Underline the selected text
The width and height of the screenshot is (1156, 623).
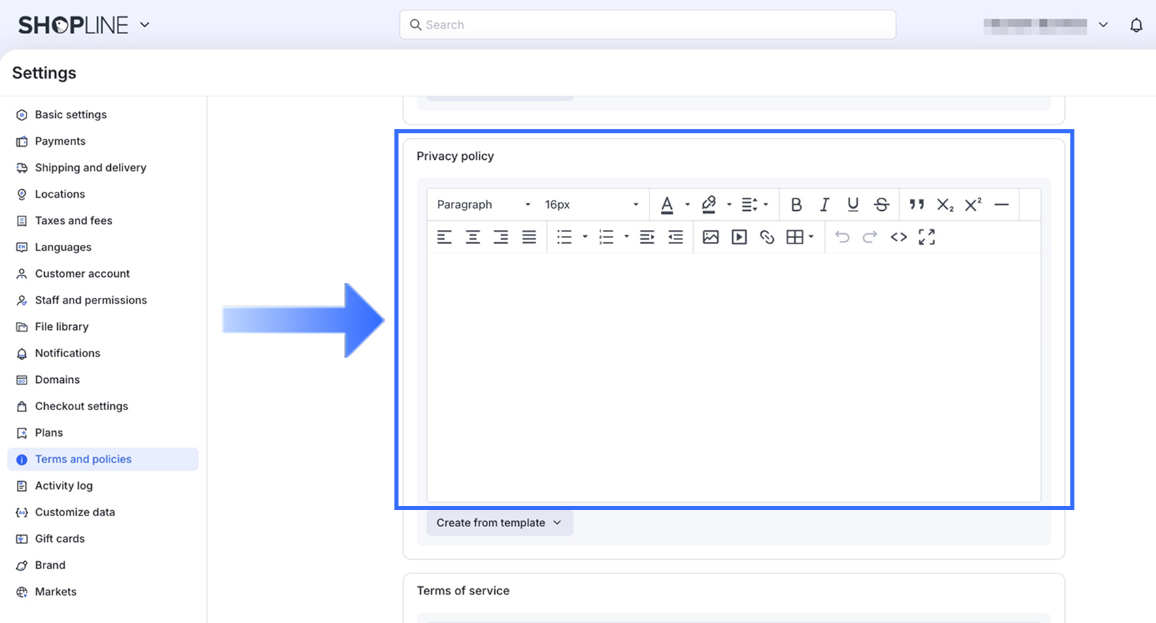pos(853,205)
